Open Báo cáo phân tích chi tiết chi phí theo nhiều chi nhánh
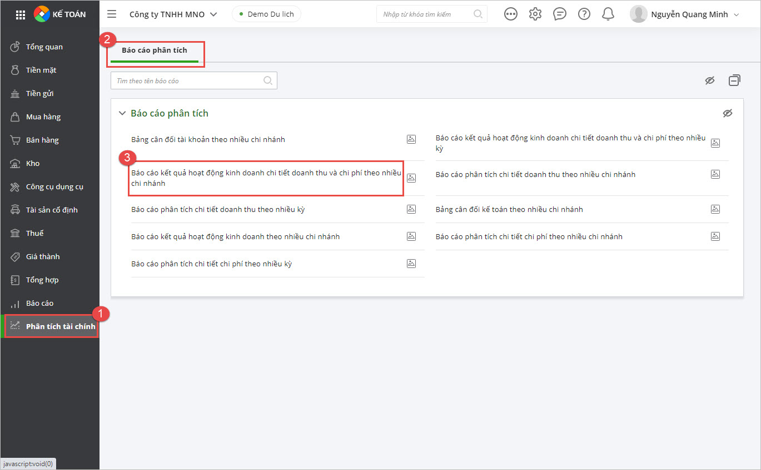Viewport: 761px width, 470px height. point(529,236)
